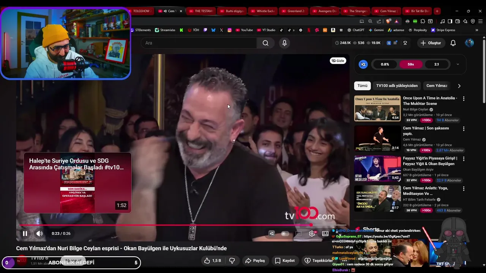Click the 0.8% stat pill

tap(385, 64)
